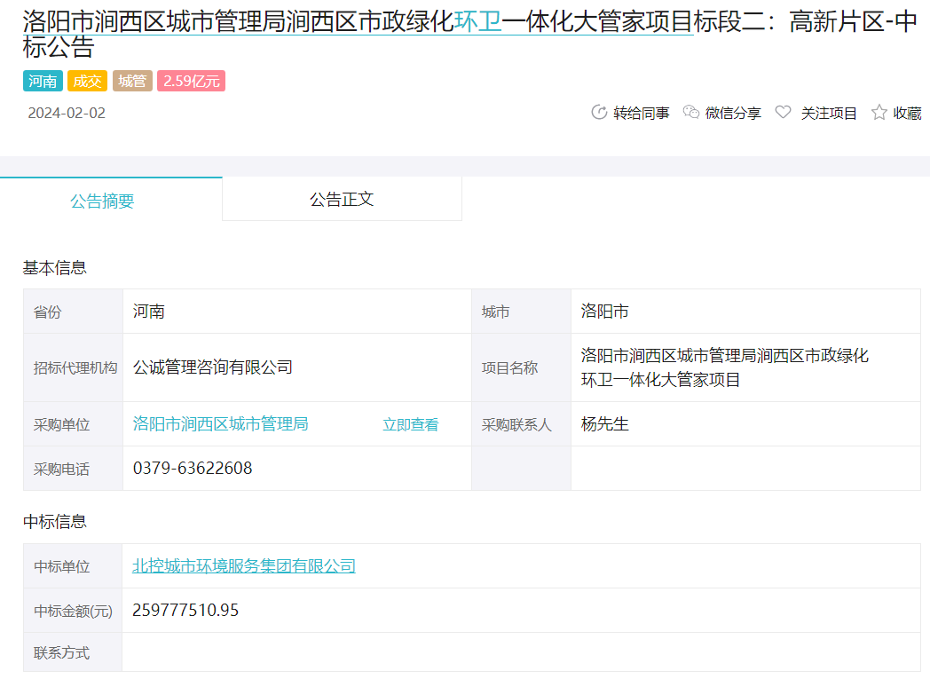The height and width of the screenshot is (679, 930).
Task: Click the contact name 杨先生
Action: coord(605,424)
